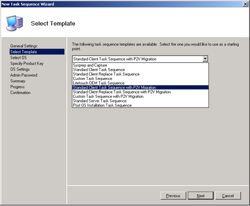Pick Standard Client Replace Task Sequence

click(140, 74)
